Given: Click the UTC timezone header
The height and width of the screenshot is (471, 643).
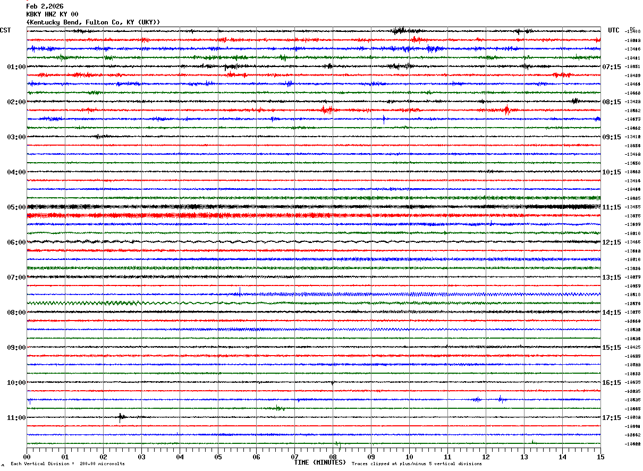Looking at the screenshot, I should pos(614,30).
